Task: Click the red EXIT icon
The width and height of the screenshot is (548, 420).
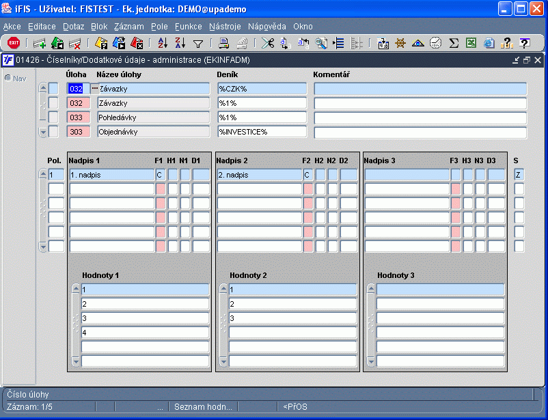Action: pyautogui.click(x=14, y=43)
